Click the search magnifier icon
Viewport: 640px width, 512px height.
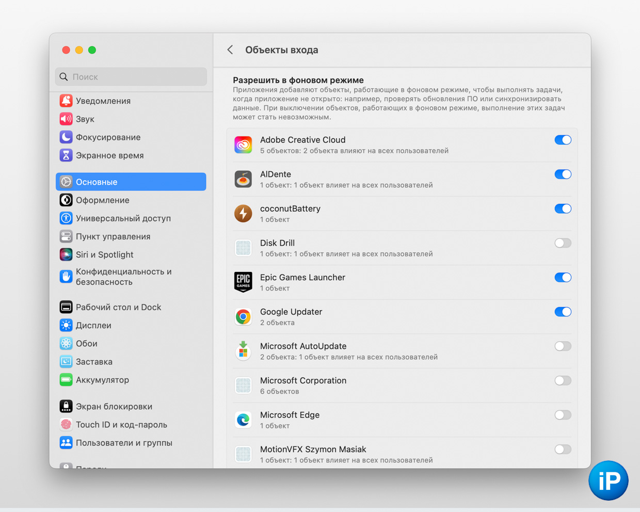click(64, 77)
